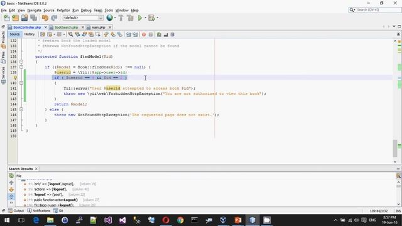Click the Undo toolbar icon
The height and width of the screenshot is (226, 402).
(x=45, y=18)
